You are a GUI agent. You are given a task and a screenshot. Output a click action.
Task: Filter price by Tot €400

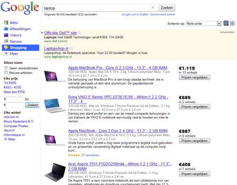(x=10, y=83)
